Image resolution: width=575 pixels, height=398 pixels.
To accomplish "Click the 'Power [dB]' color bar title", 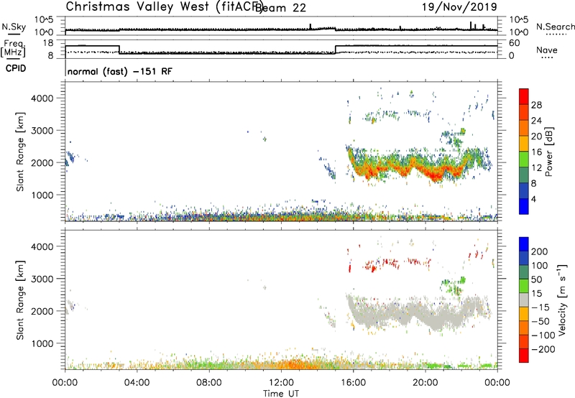I will (x=548, y=152).
